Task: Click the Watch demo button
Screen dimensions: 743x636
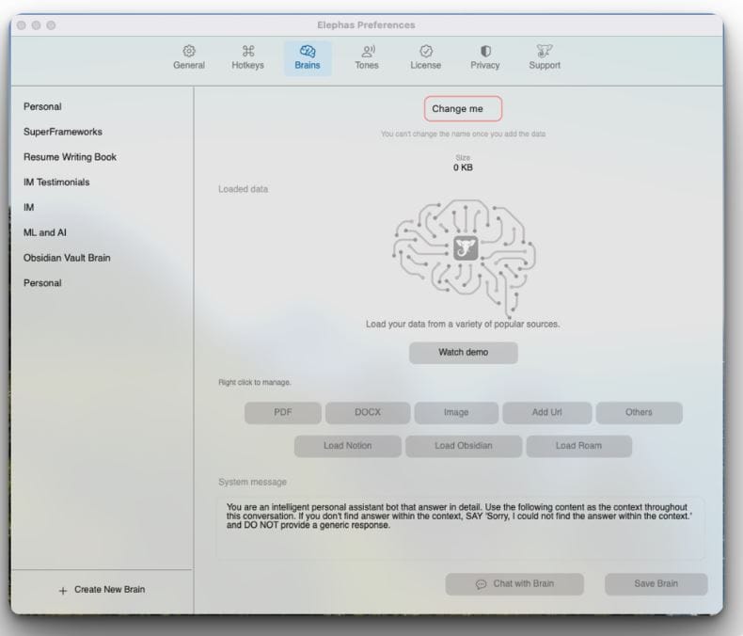Action: [x=463, y=353]
